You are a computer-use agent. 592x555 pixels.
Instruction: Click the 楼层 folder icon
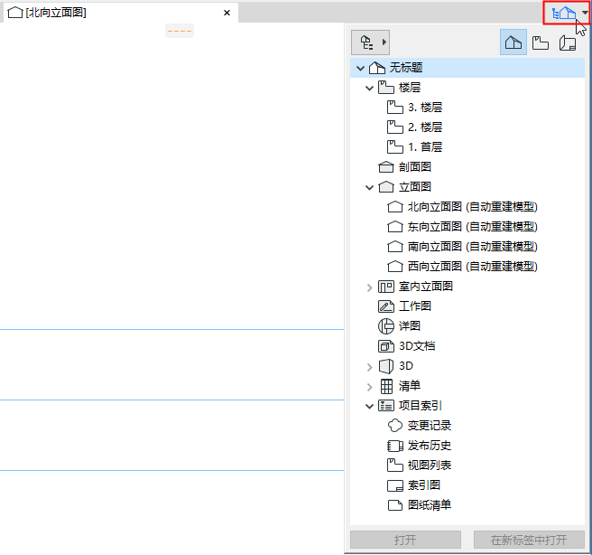tap(386, 88)
